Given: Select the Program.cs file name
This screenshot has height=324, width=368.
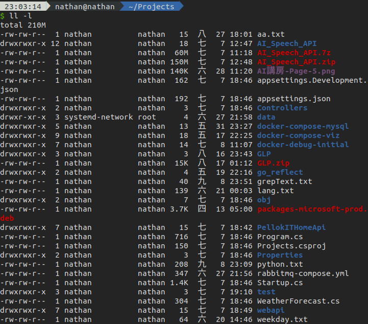Looking at the screenshot, I should click(x=280, y=237).
